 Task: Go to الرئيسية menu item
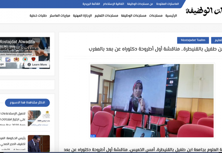point(171,16)
